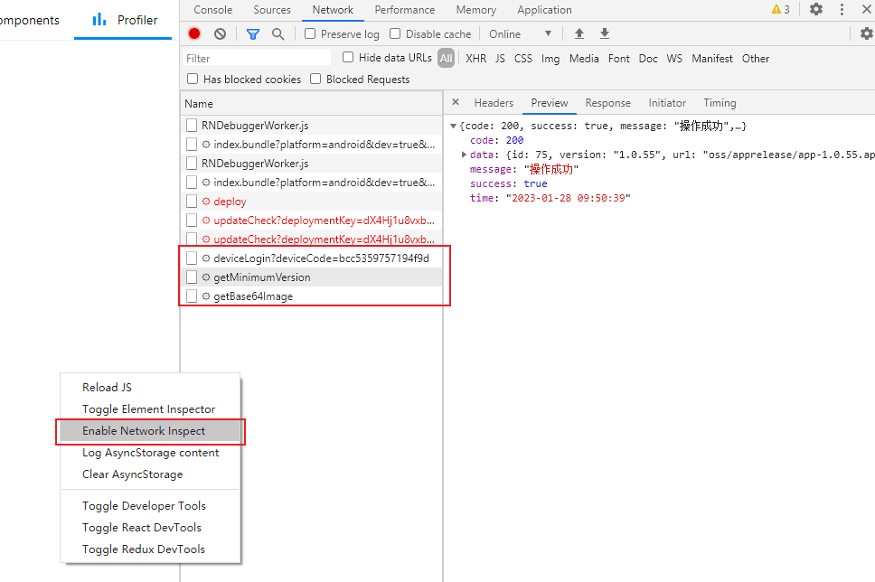Viewport: 875px width, 582px height.
Task: Import a HAR file
Action: pos(578,33)
